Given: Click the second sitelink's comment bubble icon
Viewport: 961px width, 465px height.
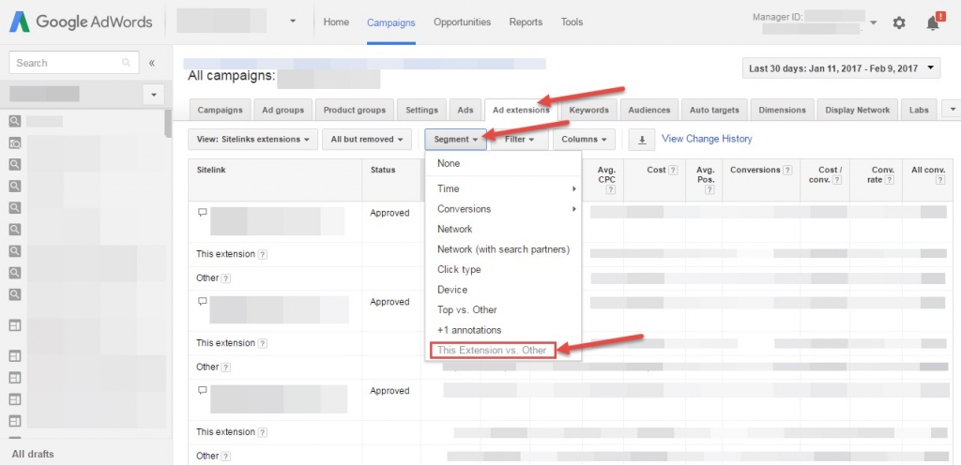Looking at the screenshot, I should pyautogui.click(x=202, y=301).
